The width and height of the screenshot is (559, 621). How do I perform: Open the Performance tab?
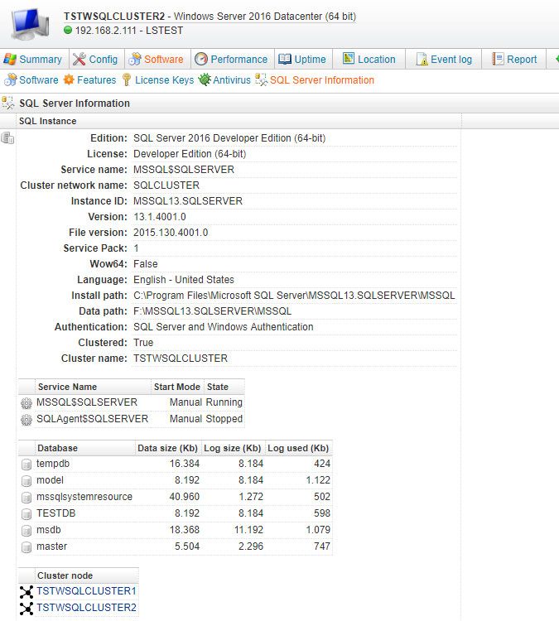coord(233,60)
